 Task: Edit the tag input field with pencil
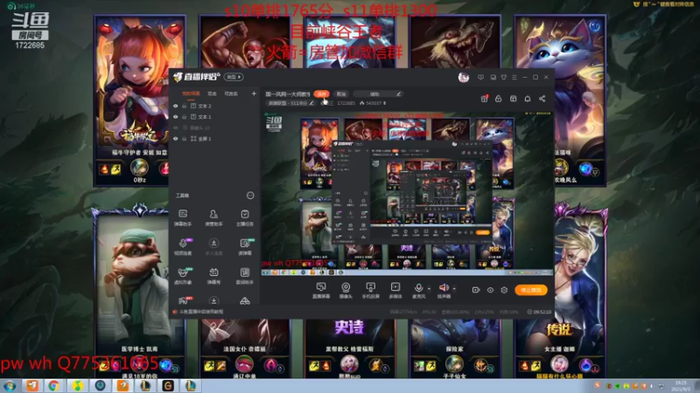[378, 94]
